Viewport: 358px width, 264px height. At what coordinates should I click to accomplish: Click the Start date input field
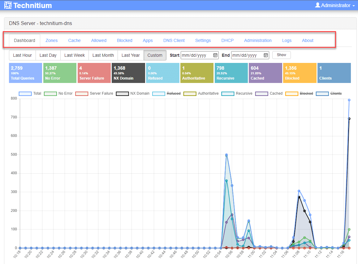(196, 55)
